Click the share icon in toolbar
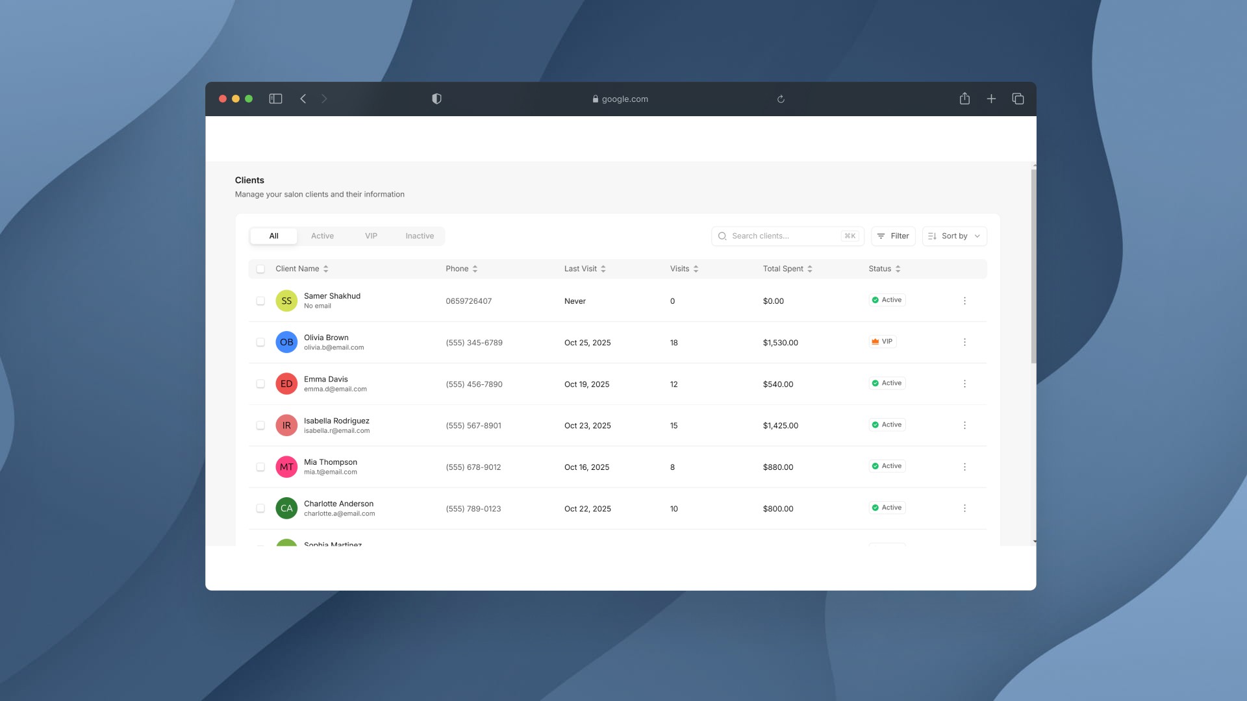Viewport: 1247px width, 701px height. [x=964, y=99]
